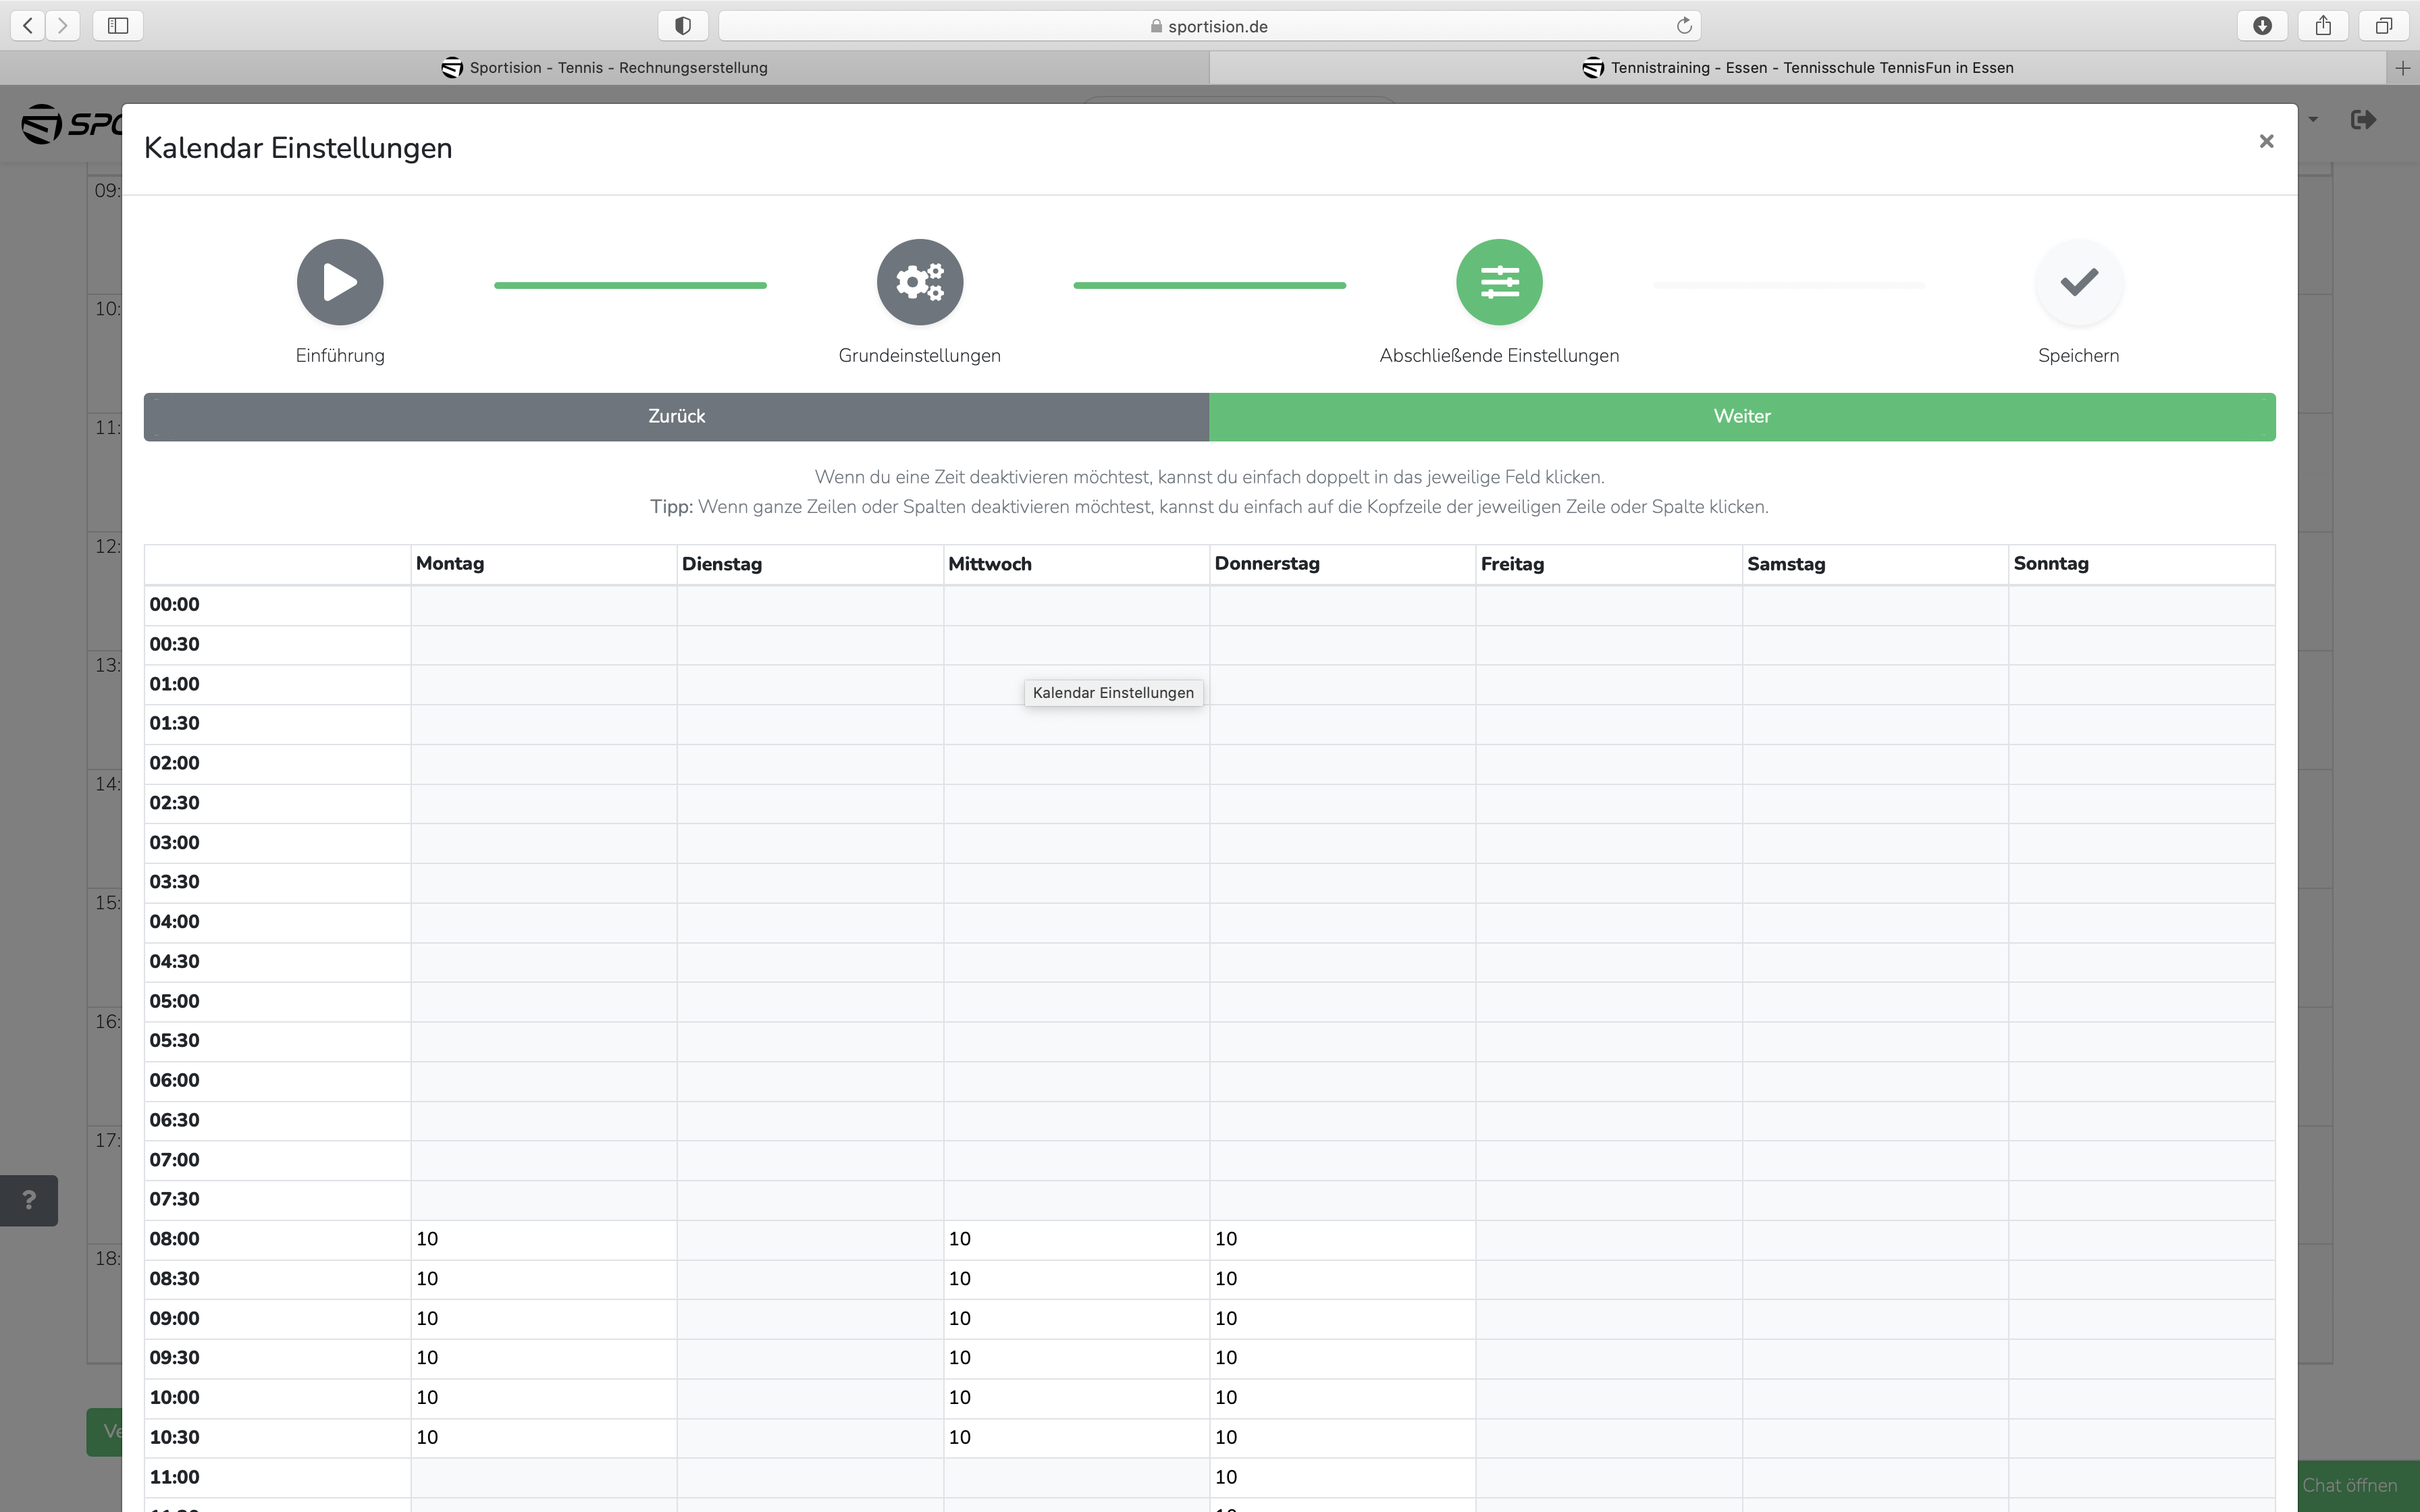This screenshot has height=1512, width=2420.
Task: Click the Einführung play step icon
Action: pyautogui.click(x=340, y=282)
